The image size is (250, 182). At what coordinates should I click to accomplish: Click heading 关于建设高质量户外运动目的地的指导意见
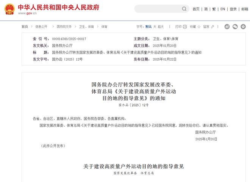(x=134, y=166)
